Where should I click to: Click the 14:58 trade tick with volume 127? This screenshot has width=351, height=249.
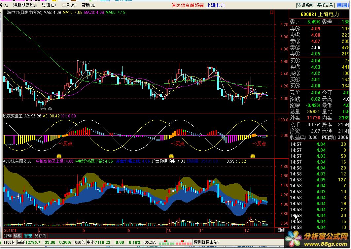pos(319,180)
